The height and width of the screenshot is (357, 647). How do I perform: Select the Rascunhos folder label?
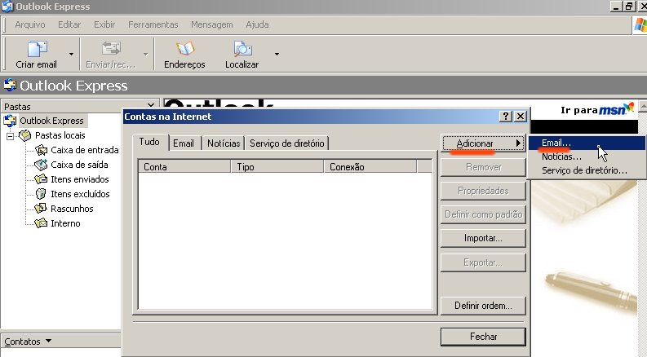72,209
